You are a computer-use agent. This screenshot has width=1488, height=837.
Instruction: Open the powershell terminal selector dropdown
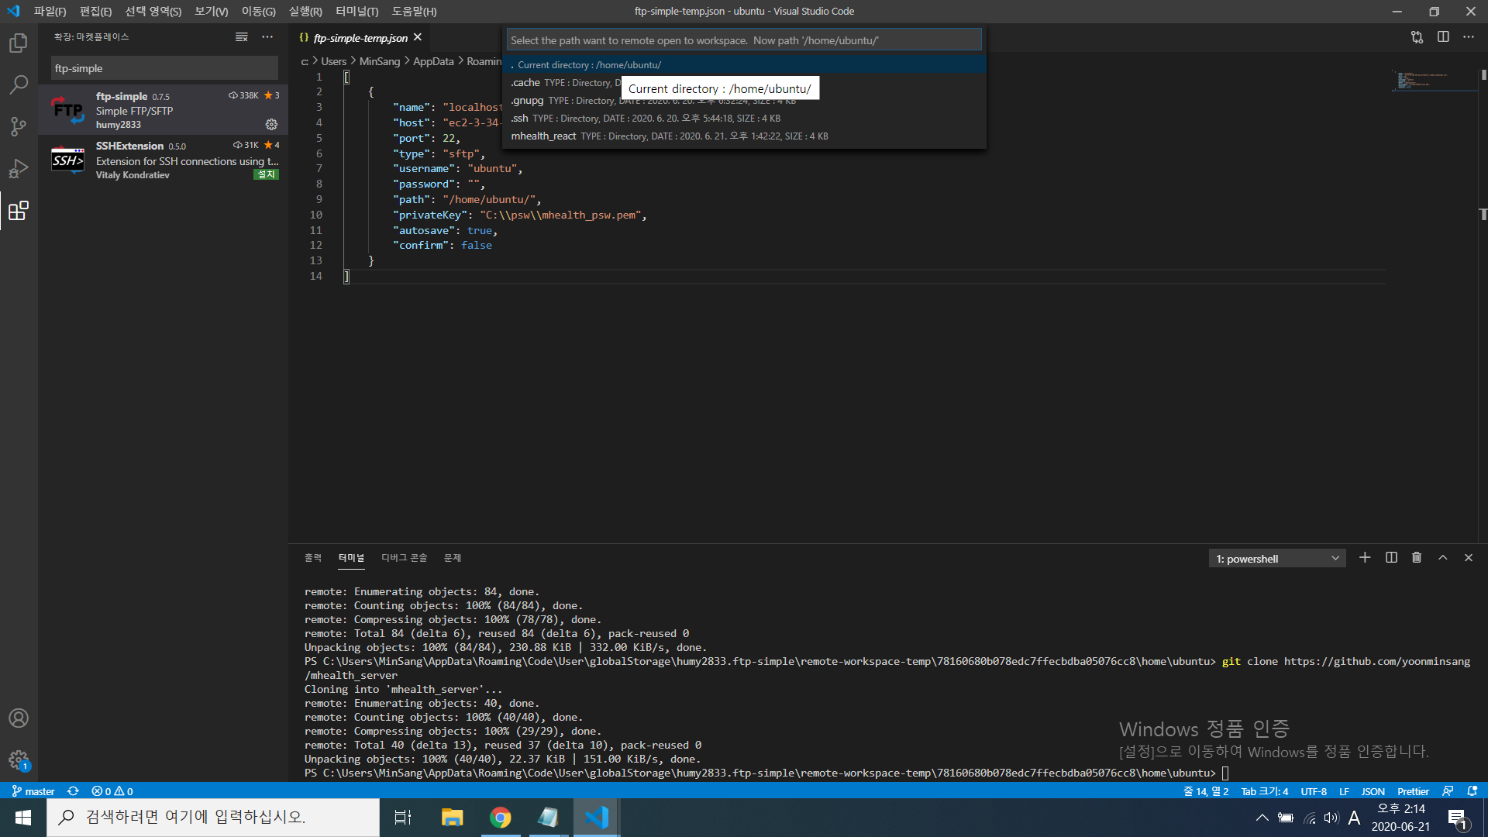(x=1277, y=559)
